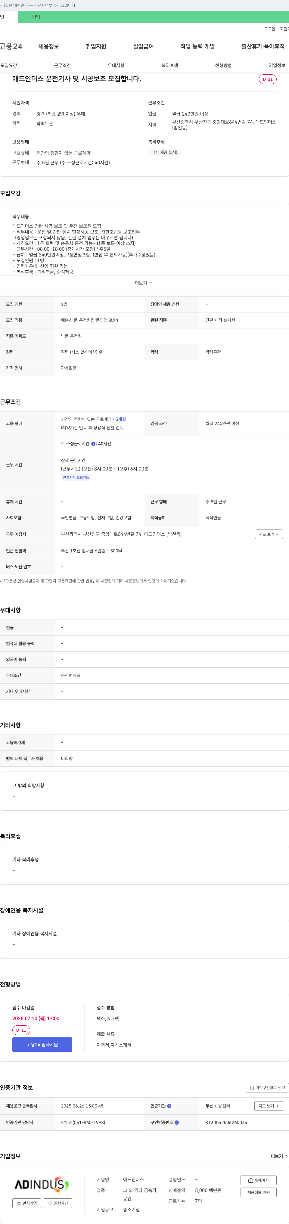Image resolution: width=289 pixels, height=1224 pixels.
Task: Select 납품 운전원 keyword cell
Action: (x=71, y=336)
